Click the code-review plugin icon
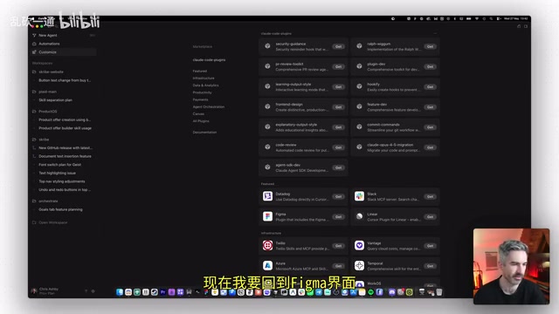Screen dimensions: 559x314 [267, 147]
